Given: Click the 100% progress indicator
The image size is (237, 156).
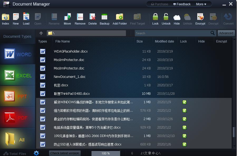Looking at the screenshot, I should pyautogui.click(x=106, y=153).
